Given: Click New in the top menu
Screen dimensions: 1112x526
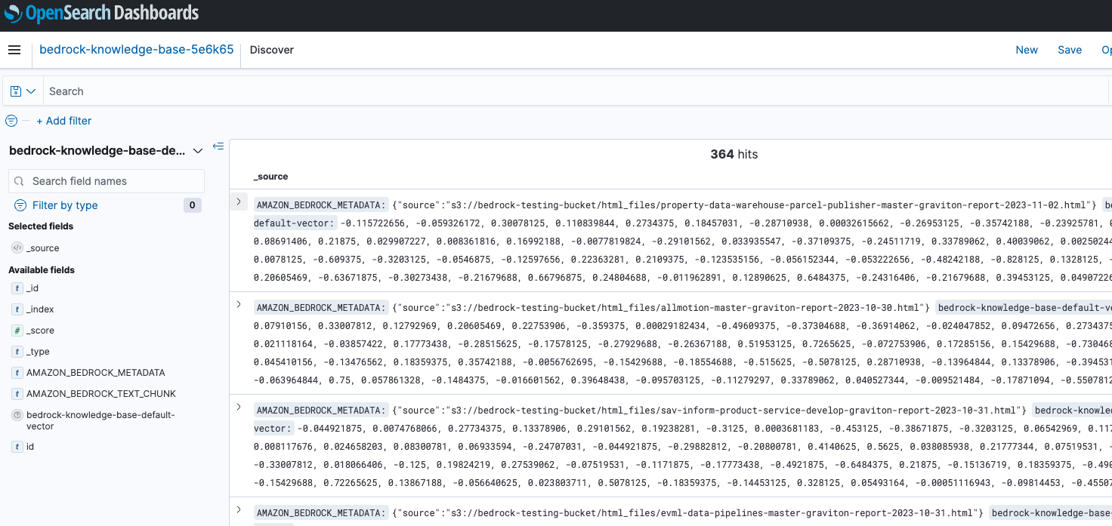Looking at the screenshot, I should click(x=1027, y=50).
